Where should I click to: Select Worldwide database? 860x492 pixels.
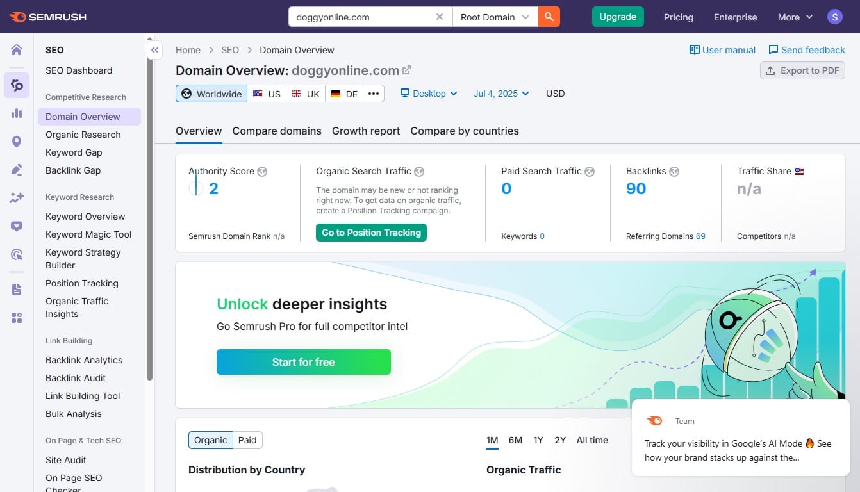click(211, 94)
